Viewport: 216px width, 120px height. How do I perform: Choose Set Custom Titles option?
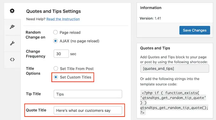(56, 77)
